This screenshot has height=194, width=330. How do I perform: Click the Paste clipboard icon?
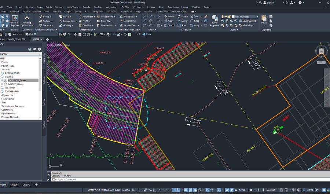pos(264,18)
